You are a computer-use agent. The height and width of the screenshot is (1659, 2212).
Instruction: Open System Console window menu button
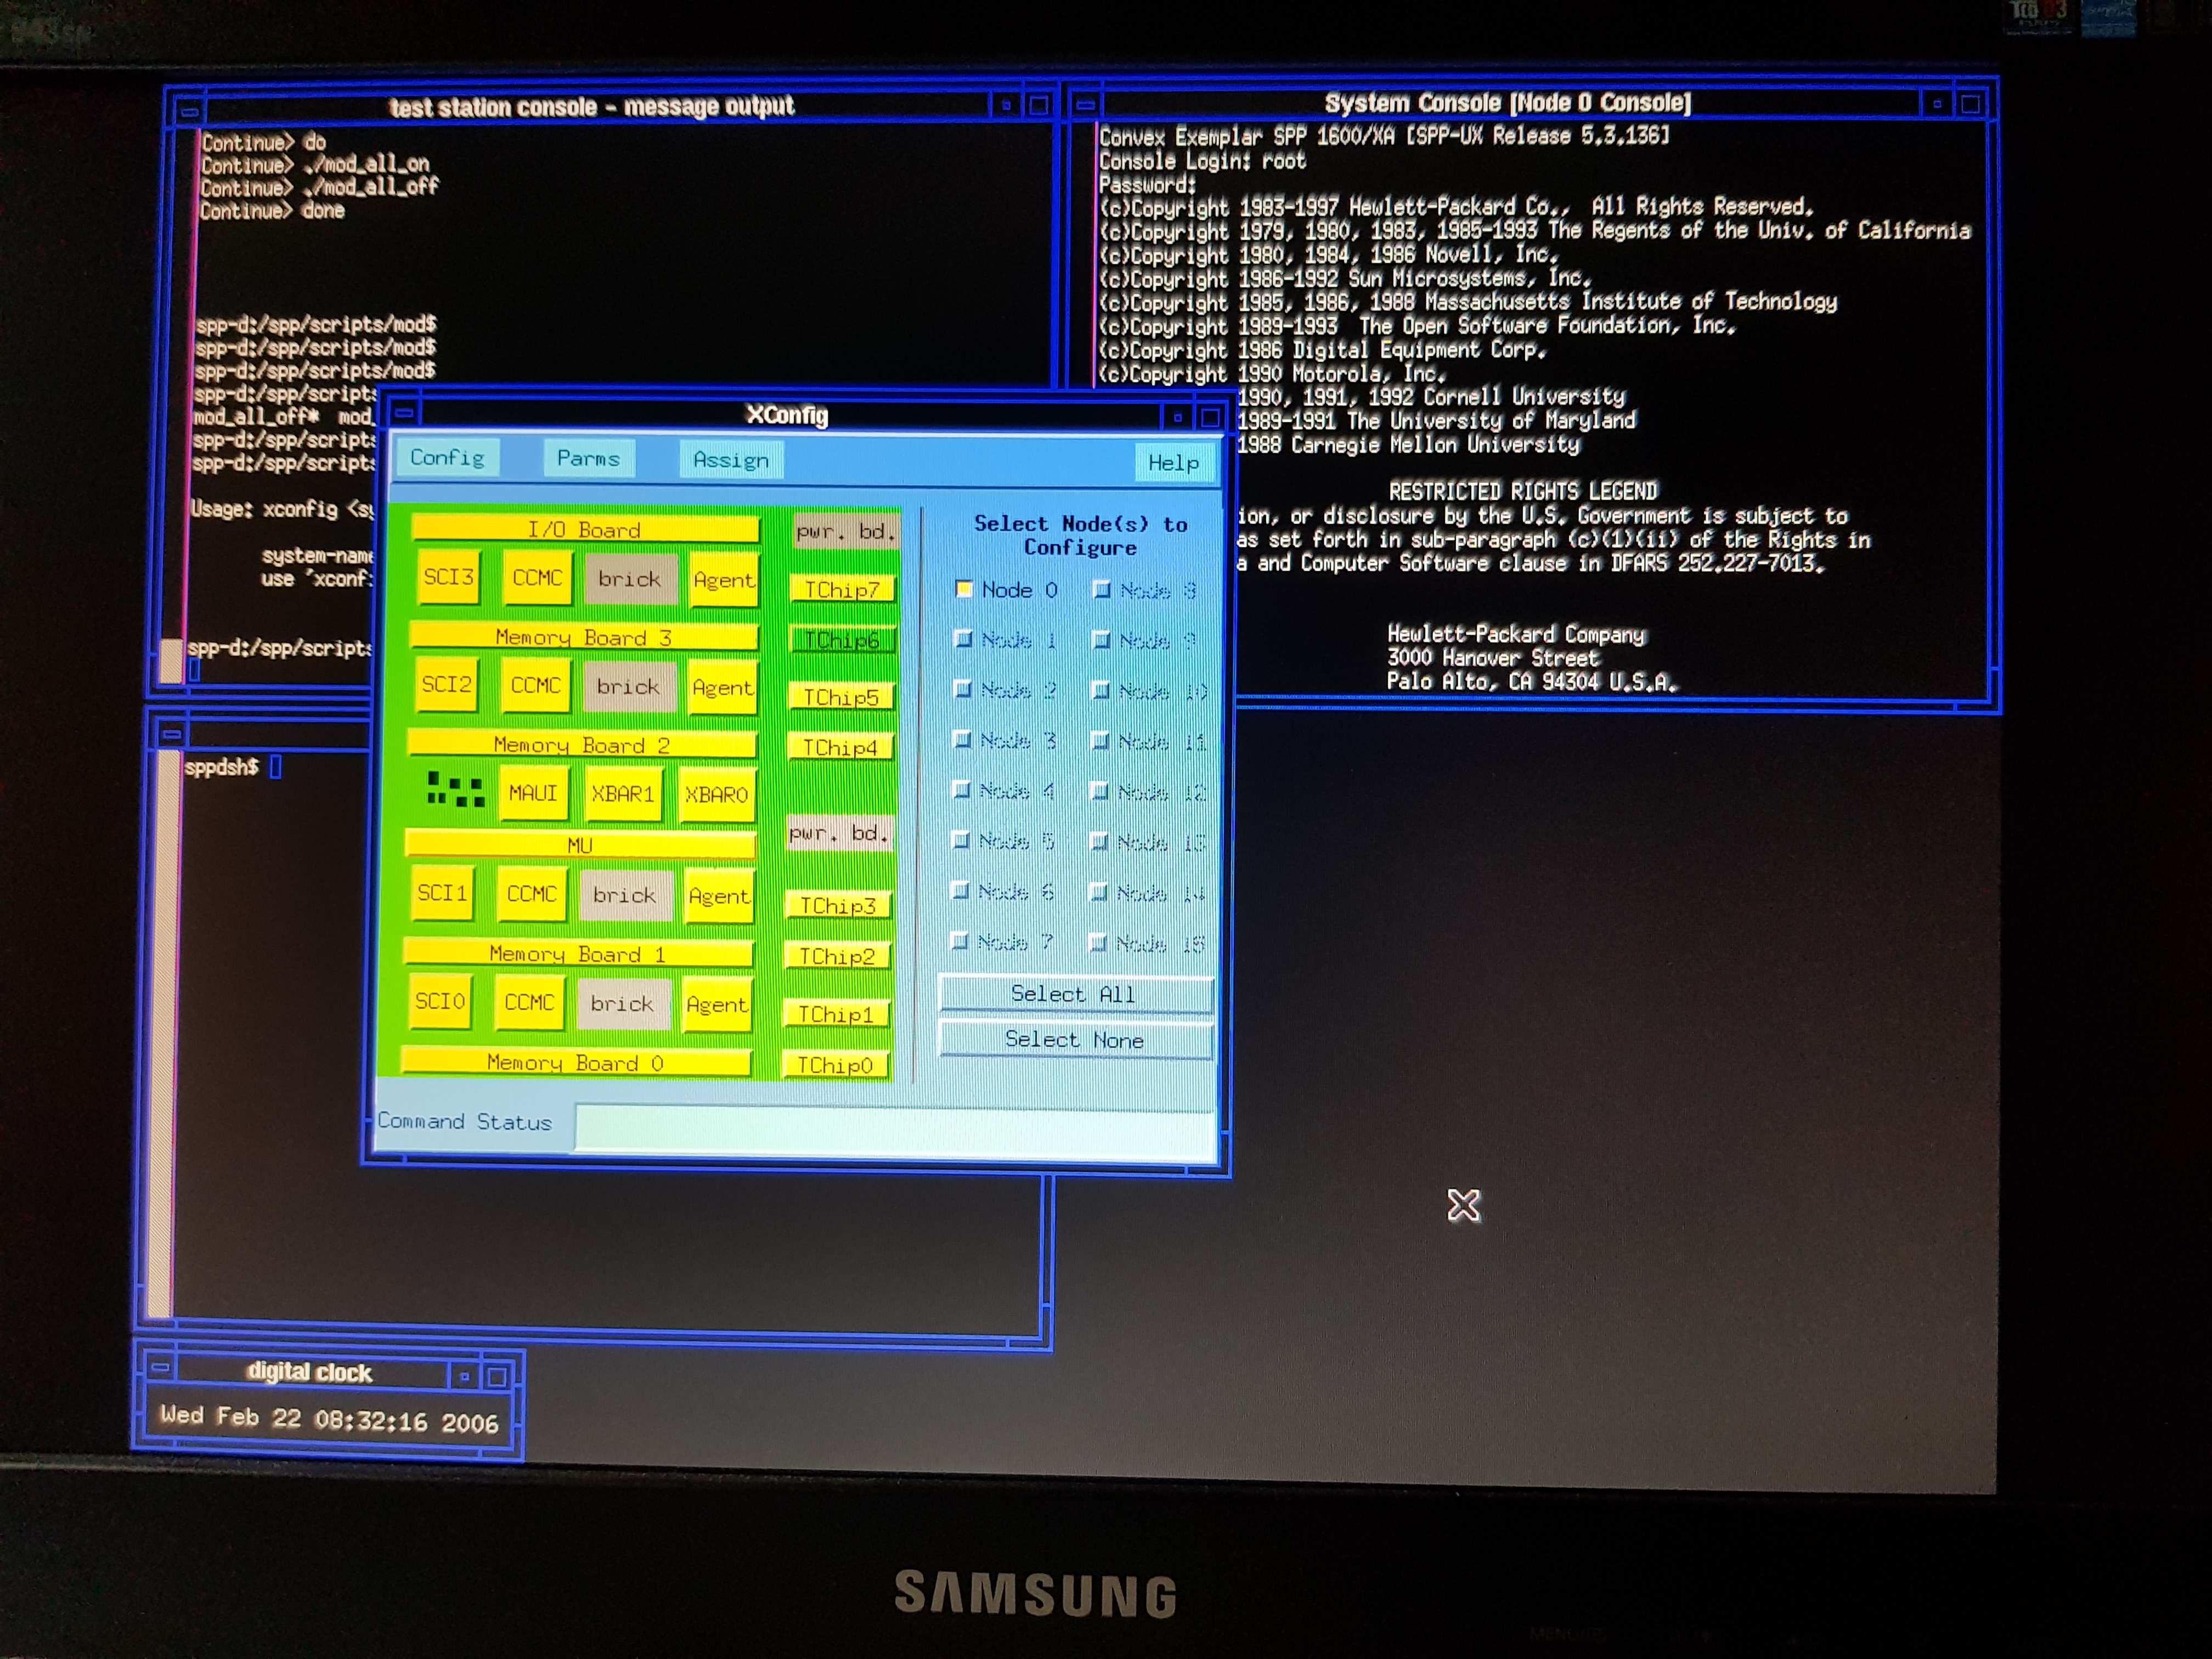coord(1086,104)
